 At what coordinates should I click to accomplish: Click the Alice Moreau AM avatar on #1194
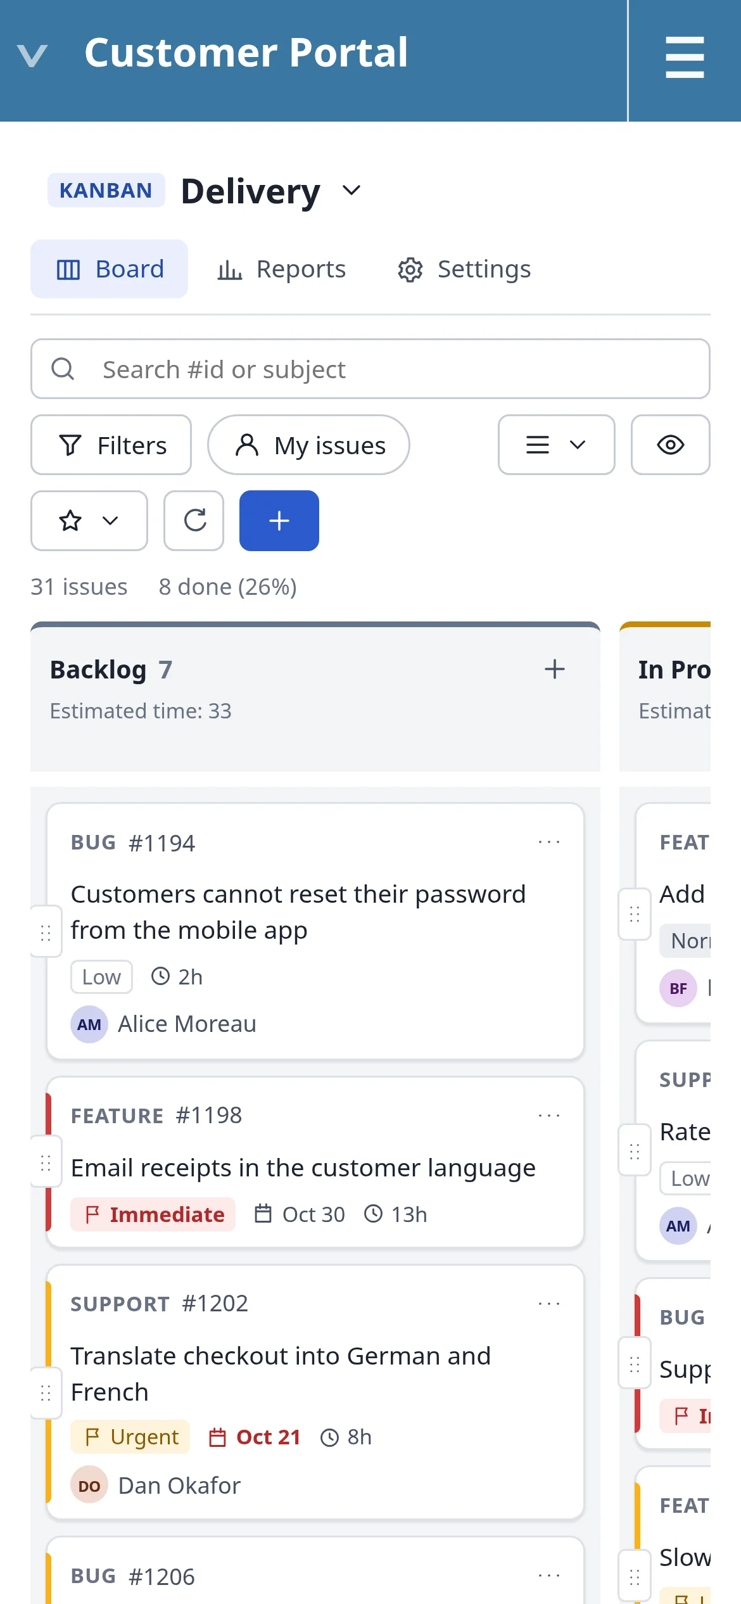89,1024
